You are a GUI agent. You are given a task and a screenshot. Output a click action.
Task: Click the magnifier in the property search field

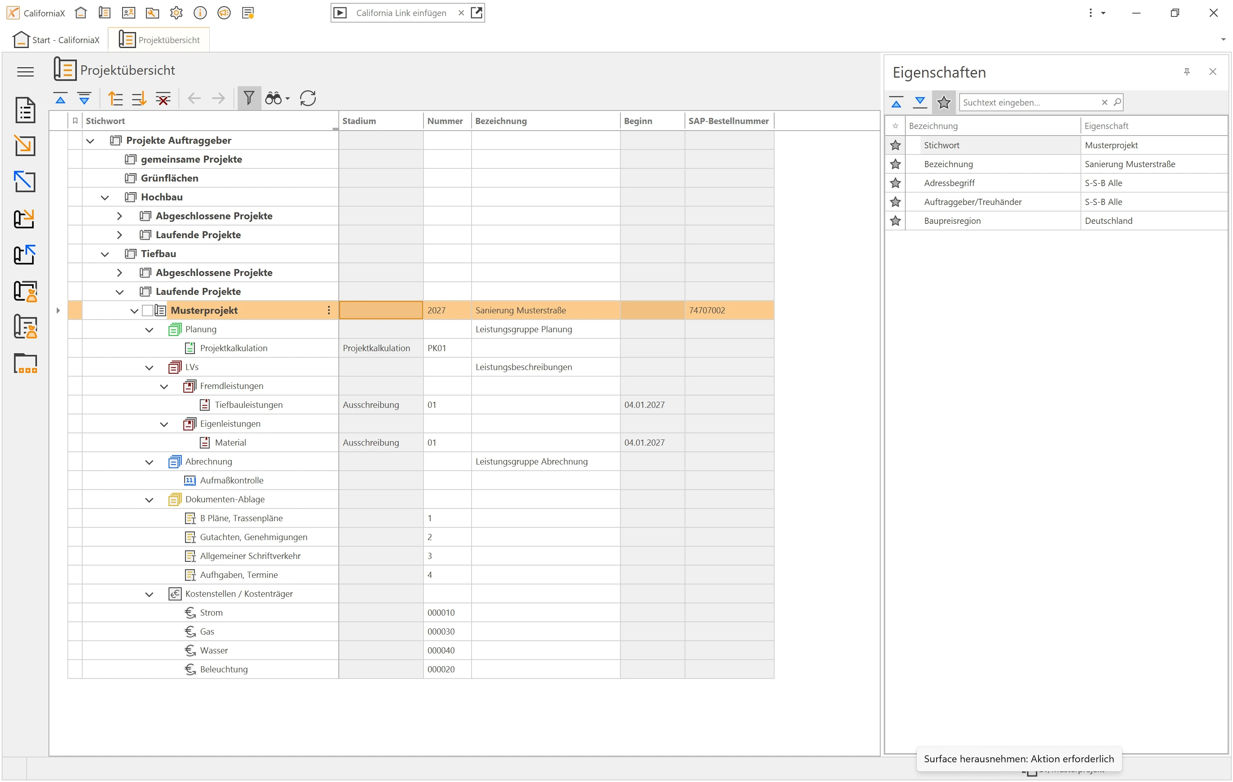point(1117,102)
